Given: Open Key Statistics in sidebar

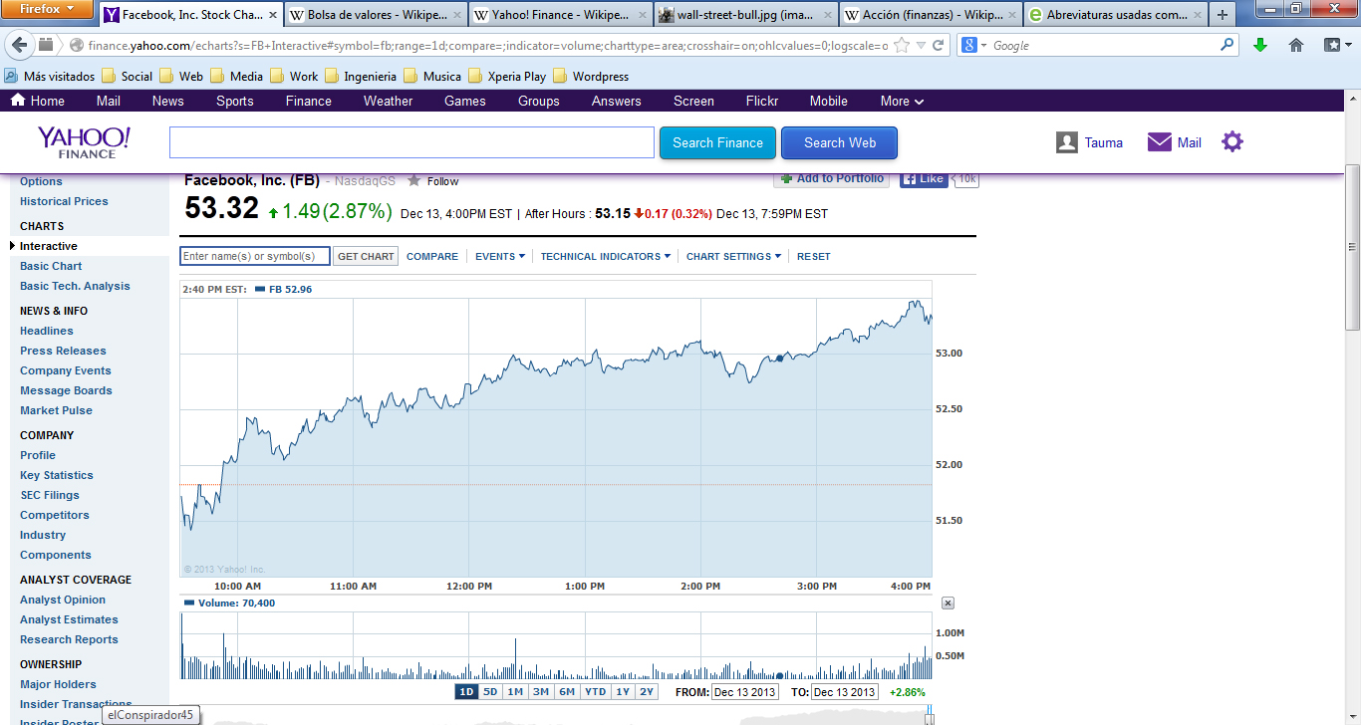Looking at the screenshot, I should coord(57,475).
